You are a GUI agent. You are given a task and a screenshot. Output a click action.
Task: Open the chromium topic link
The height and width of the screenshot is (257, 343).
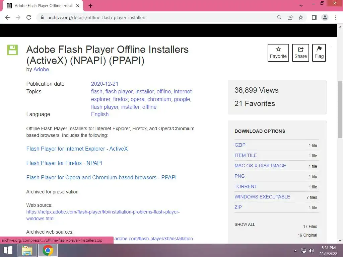159,99
